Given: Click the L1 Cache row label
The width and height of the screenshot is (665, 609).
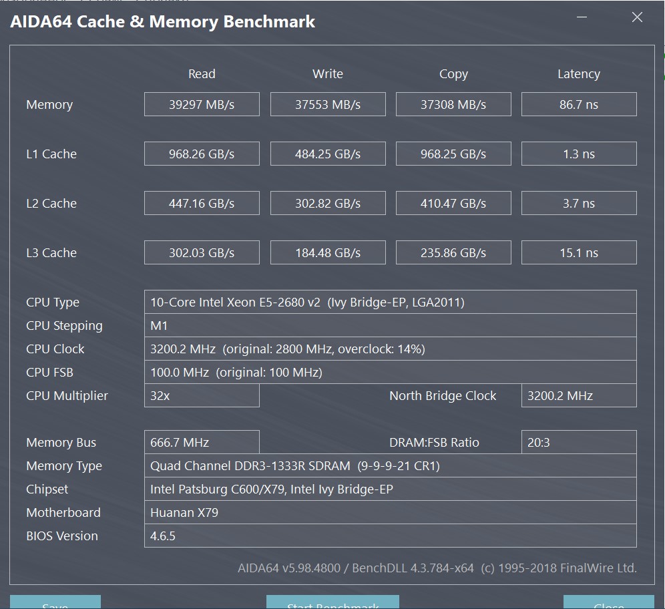Looking at the screenshot, I should tap(51, 154).
